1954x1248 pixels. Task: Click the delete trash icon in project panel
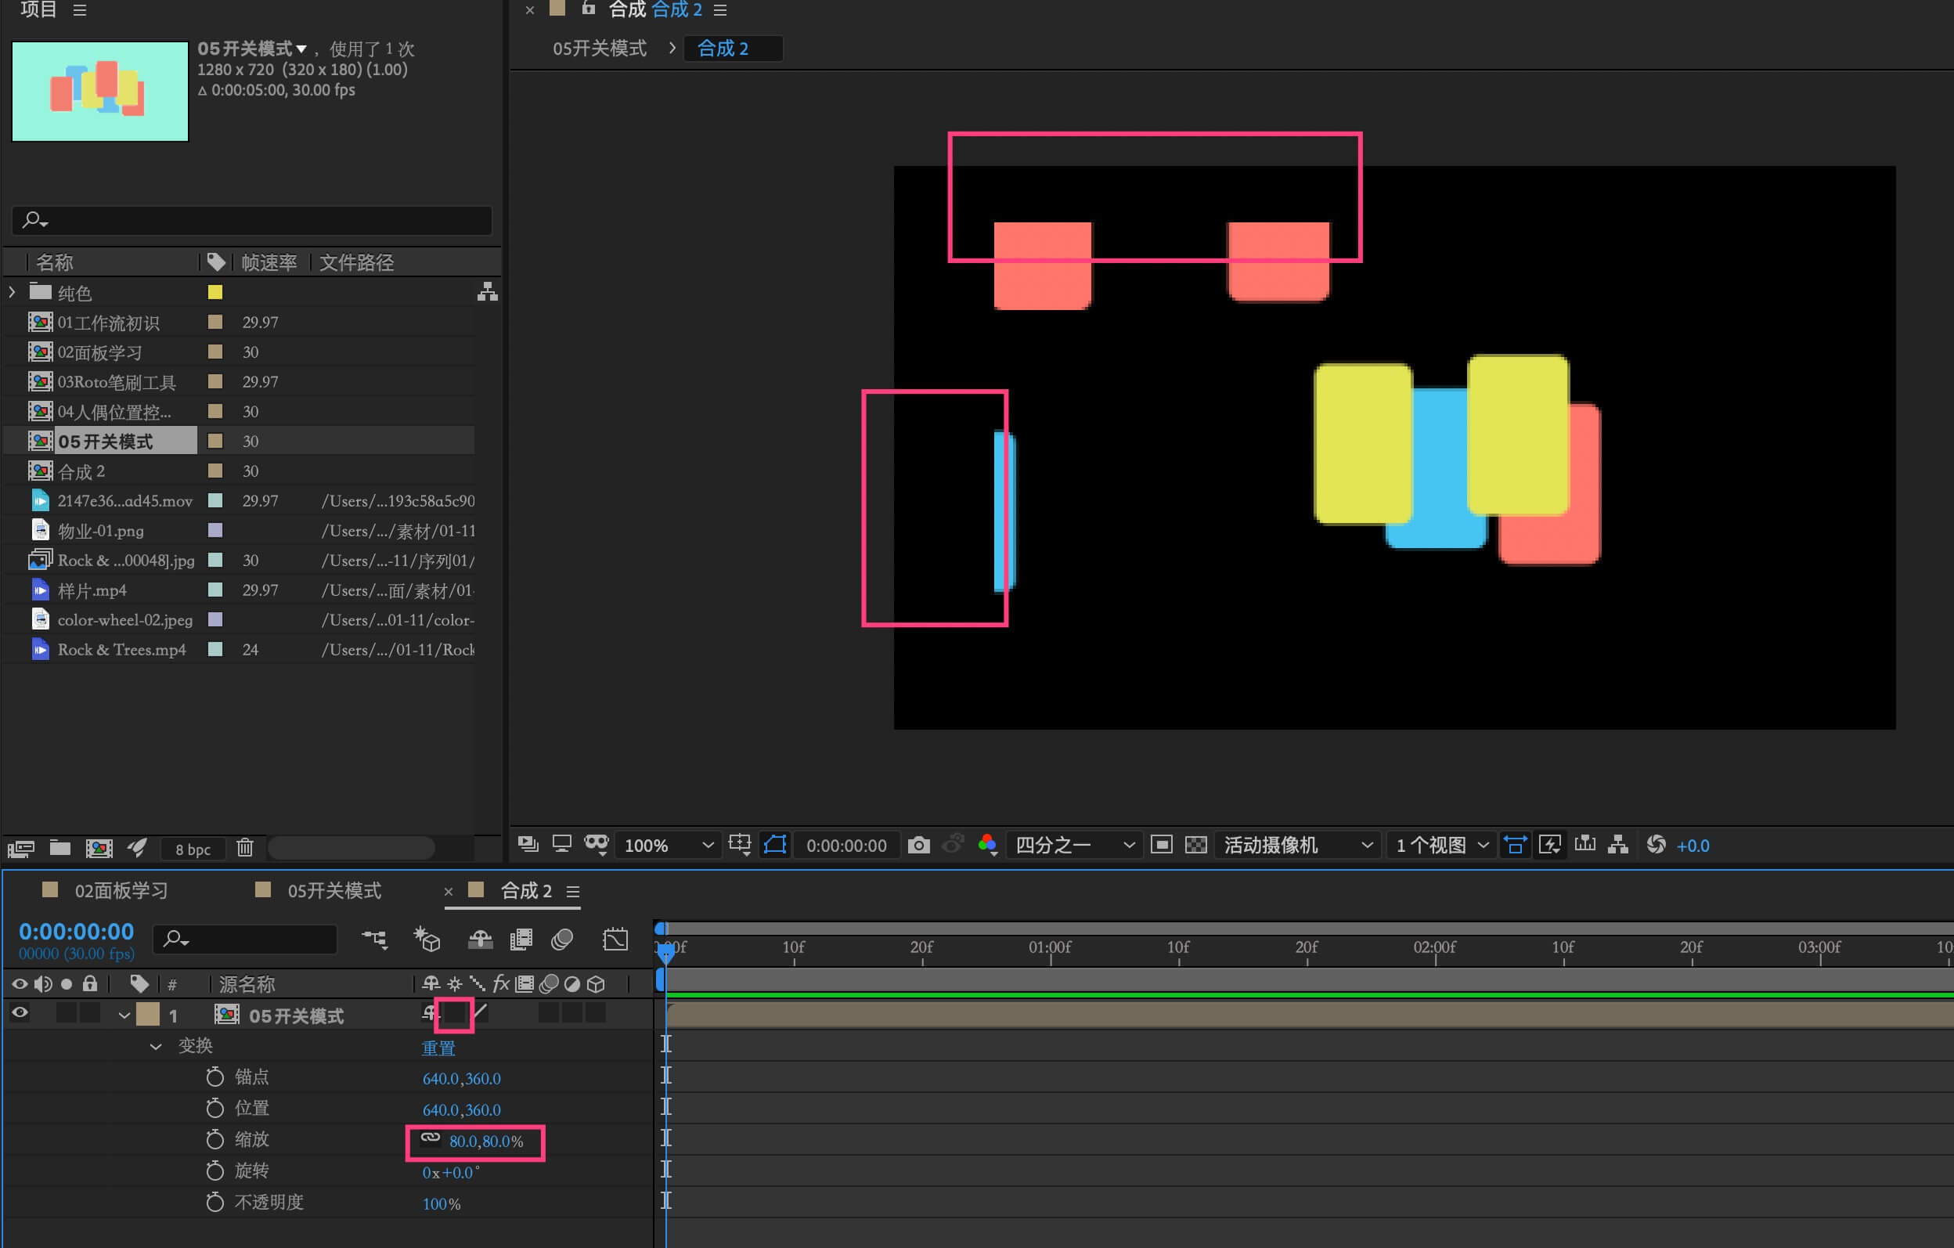[x=244, y=848]
